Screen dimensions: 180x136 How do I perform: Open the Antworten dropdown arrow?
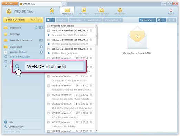click(x=84, y=20)
